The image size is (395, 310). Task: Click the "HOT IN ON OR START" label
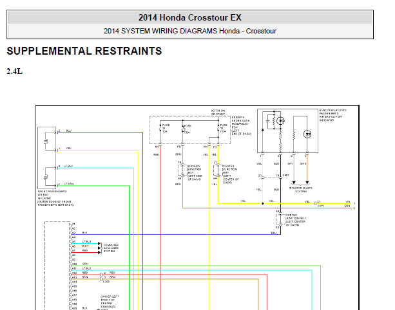pos(218,113)
